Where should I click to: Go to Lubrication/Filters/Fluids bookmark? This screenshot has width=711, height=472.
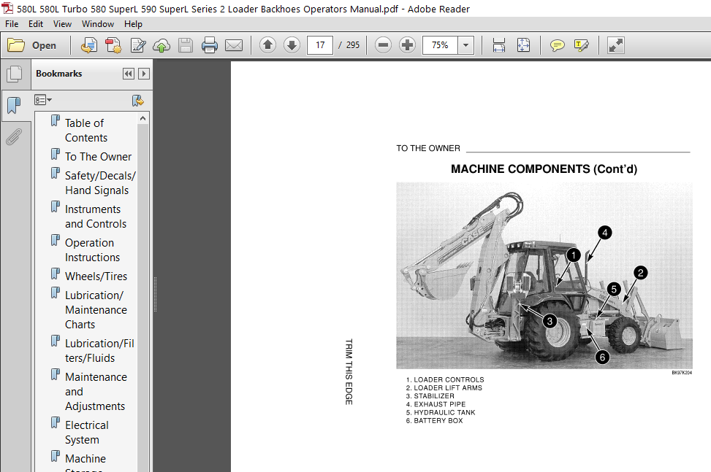click(100, 351)
